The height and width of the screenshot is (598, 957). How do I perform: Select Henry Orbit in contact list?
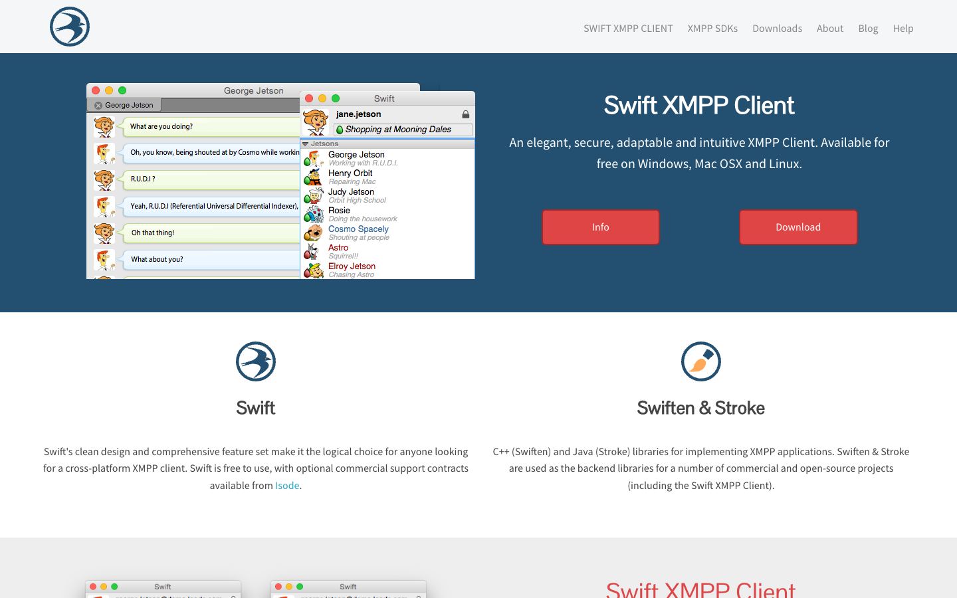[x=387, y=177]
